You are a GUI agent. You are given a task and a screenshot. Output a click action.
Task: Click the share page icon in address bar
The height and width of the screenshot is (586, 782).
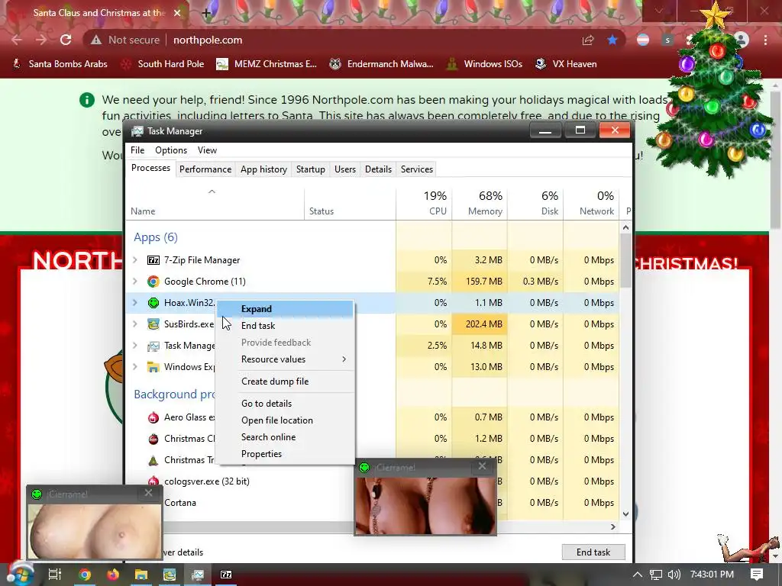[x=588, y=40]
